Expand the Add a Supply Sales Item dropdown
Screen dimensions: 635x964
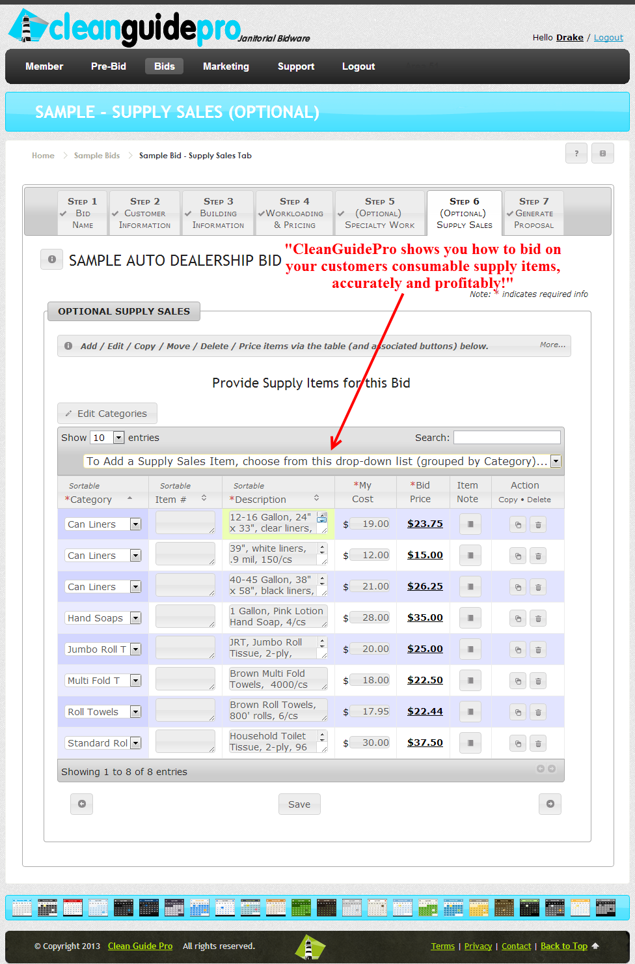click(x=556, y=461)
